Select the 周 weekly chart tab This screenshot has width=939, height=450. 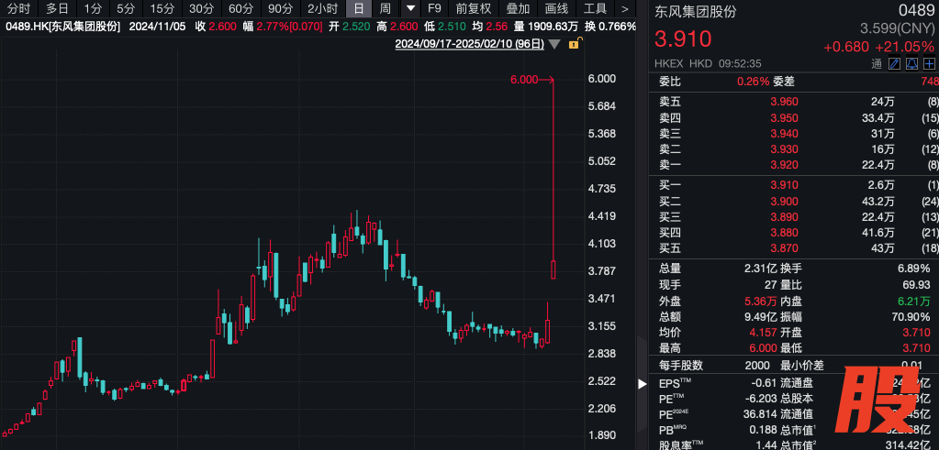(x=386, y=8)
